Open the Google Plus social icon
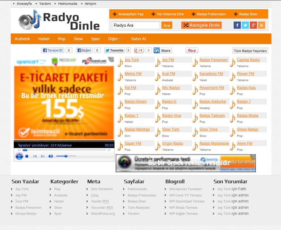The width and height of the screenshot is (281, 230). click(x=253, y=25)
